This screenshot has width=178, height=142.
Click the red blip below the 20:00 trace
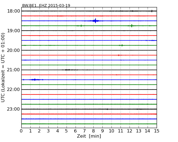[x=119, y=55]
